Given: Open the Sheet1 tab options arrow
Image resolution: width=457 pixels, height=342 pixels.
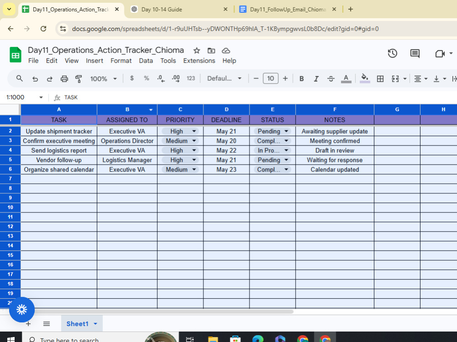Looking at the screenshot, I should (96, 324).
